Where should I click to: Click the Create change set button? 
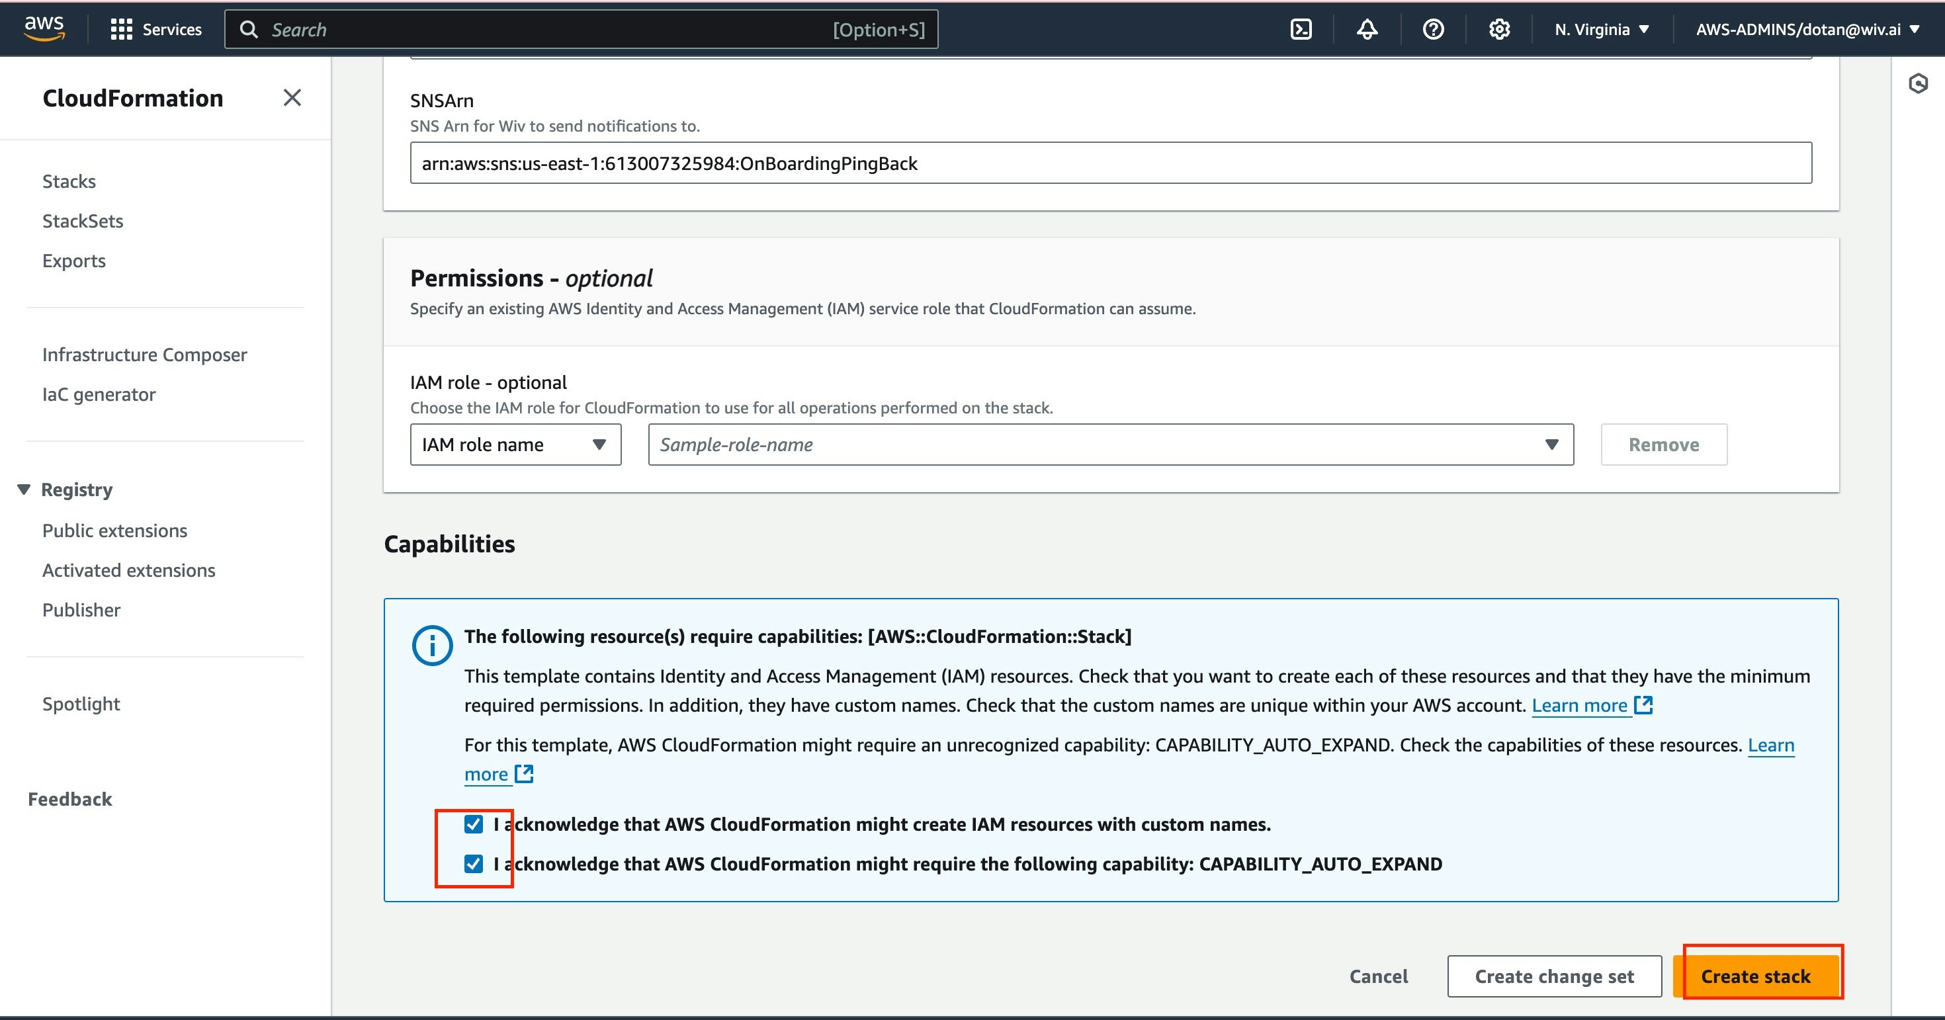click(1554, 976)
